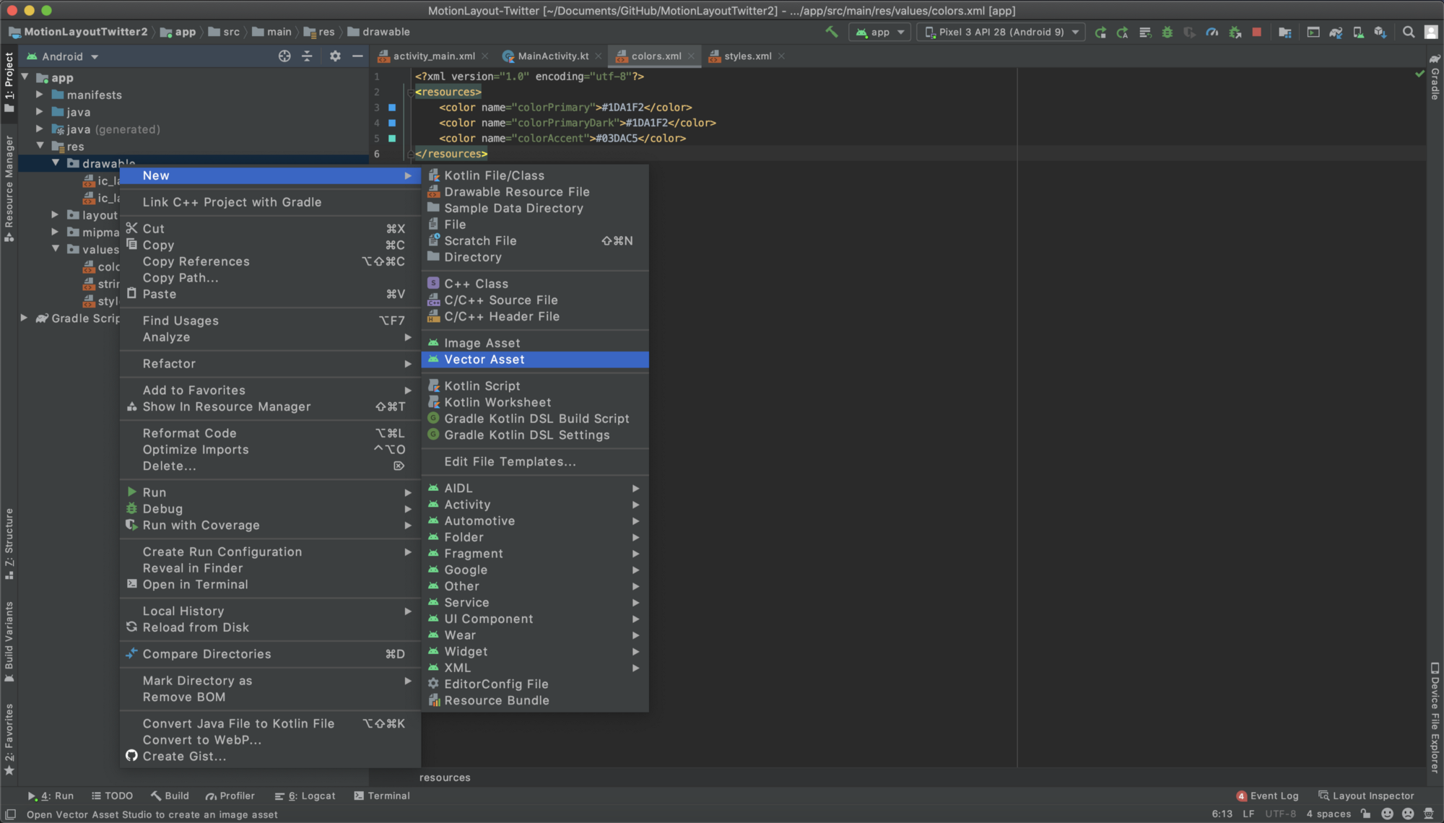
Task: Choose Drawable Resource File menu item
Action: click(516, 192)
